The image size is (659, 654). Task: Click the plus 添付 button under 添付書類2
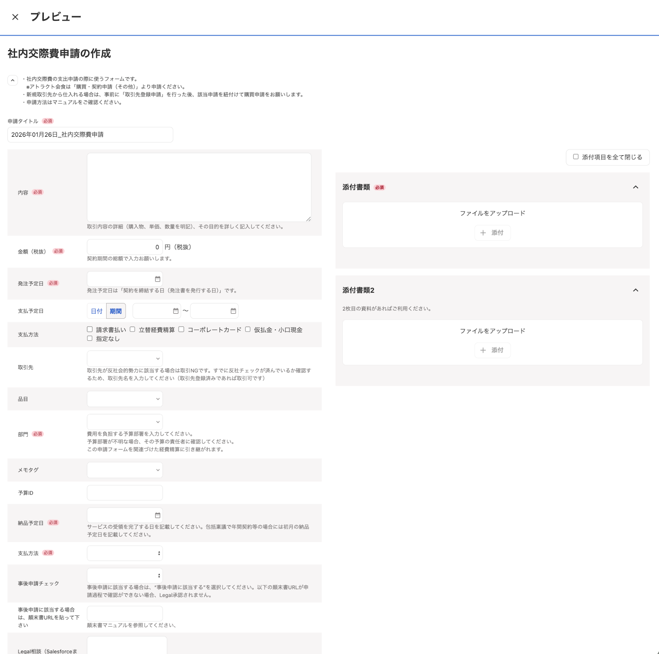[x=492, y=350]
